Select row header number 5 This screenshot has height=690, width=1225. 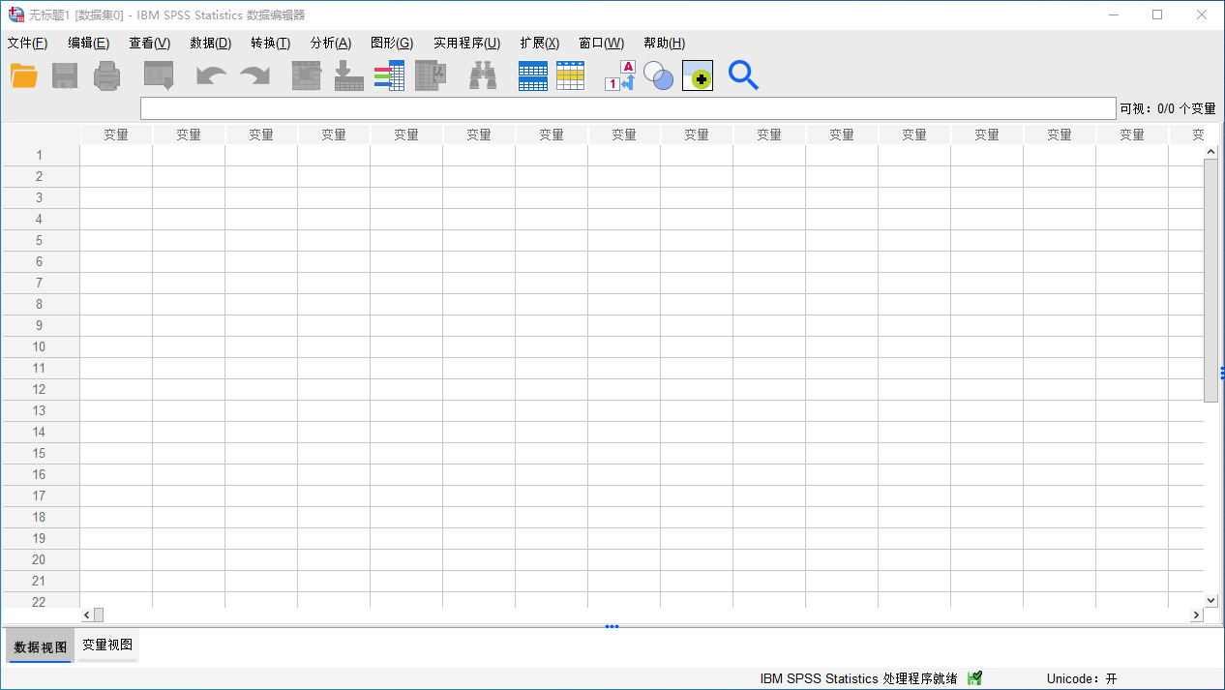[40, 240]
